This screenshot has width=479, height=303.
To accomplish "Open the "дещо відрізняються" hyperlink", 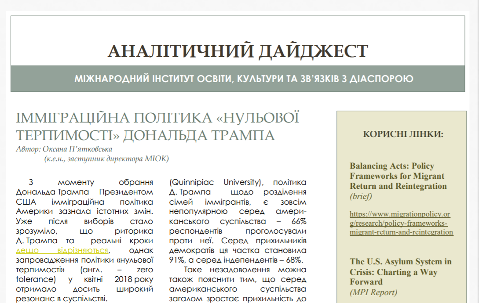I will pyautogui.click(x=62, y=250).
